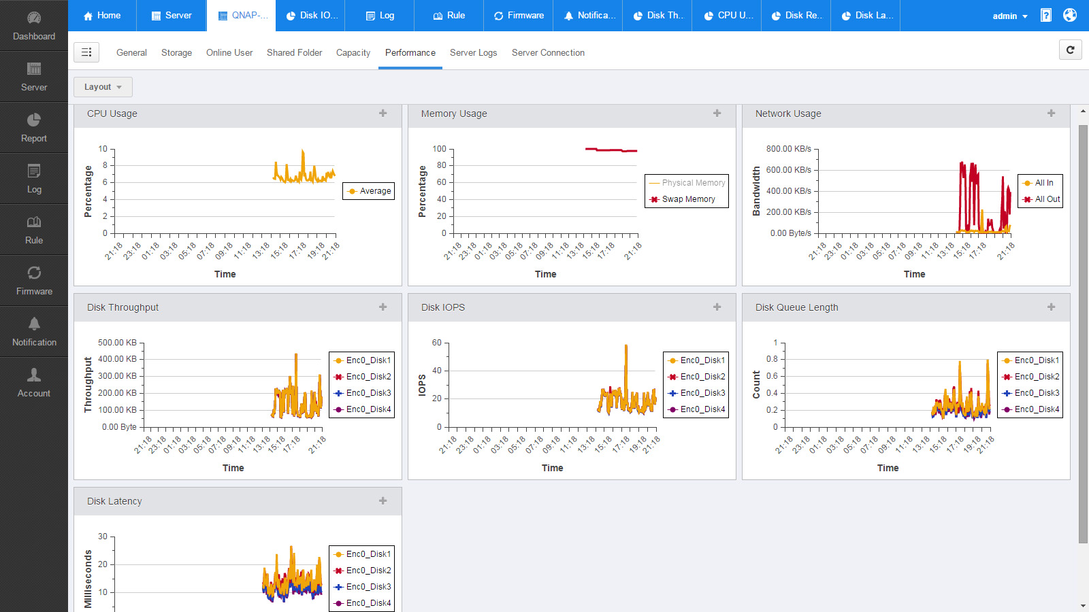The height and width of the screenshot is (612, 1089).
Task: Switch to the Server top tab
Action: [172, 16]
